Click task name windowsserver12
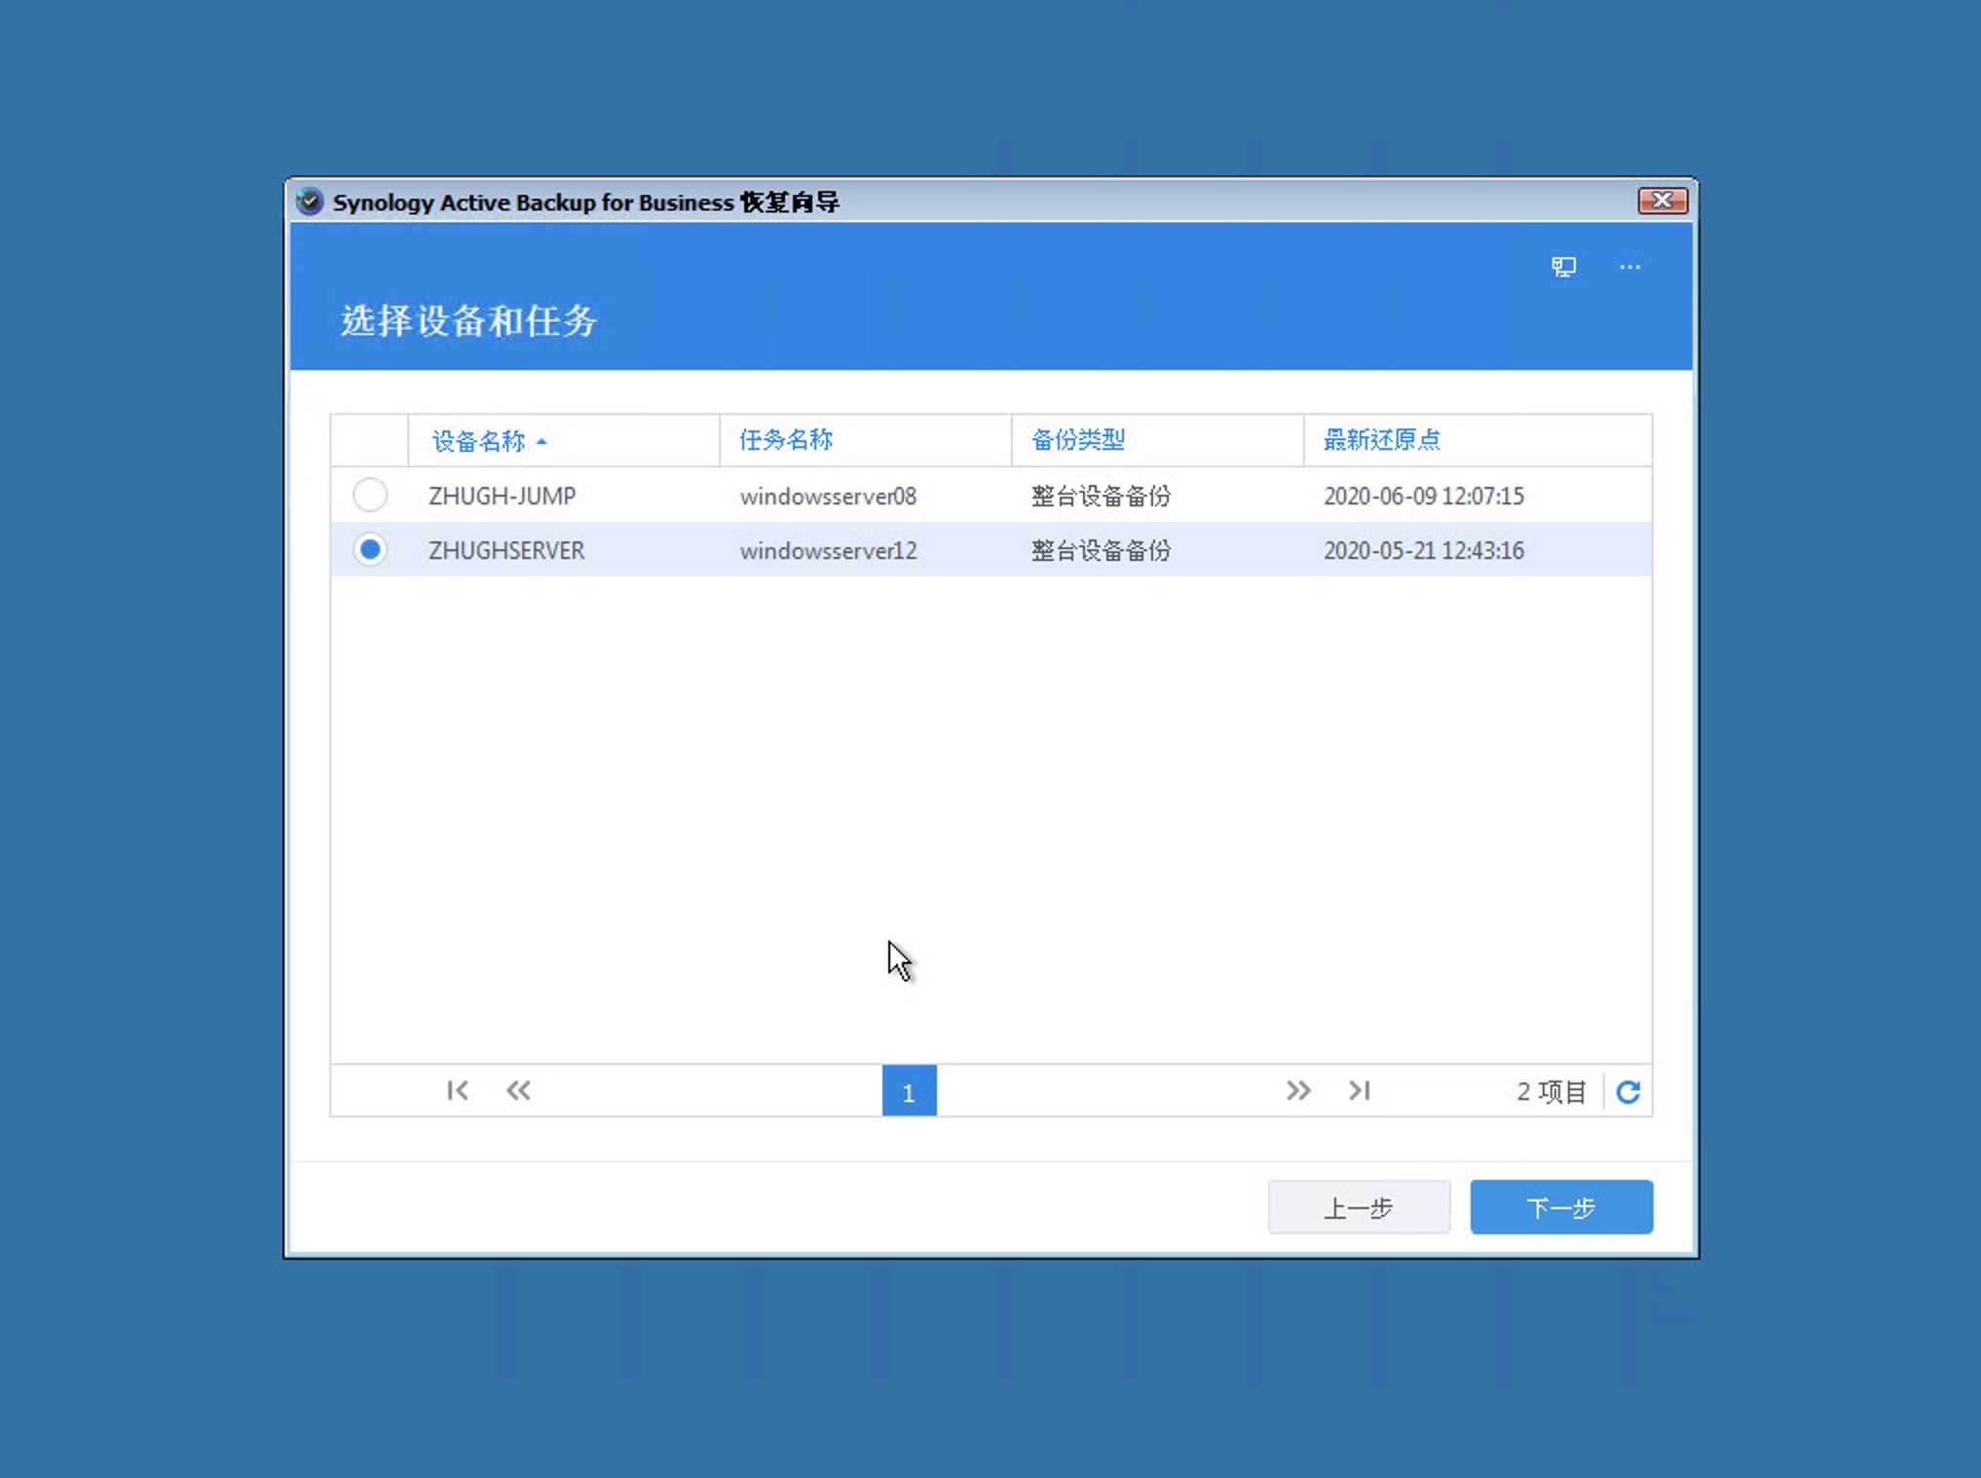This screenshot has width=1981, height=1478. tap(828, 551)
